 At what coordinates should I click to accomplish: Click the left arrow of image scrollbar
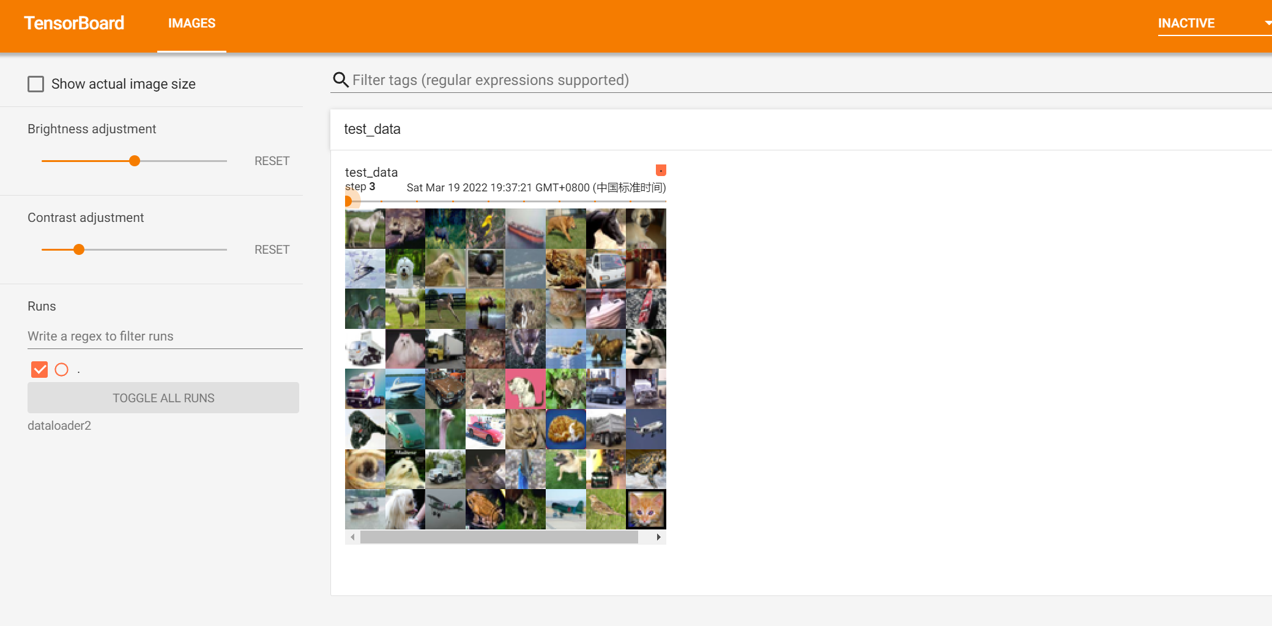click(x=352, y=537)
